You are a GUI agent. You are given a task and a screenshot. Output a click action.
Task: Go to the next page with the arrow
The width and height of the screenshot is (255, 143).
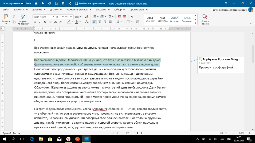point(138,133)
